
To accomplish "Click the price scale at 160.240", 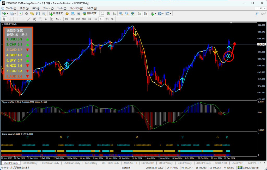I will [262, 32].
